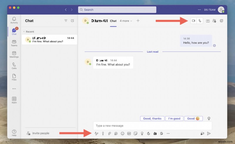Open the sticker picker
The image size is (235, 144).
(x=135, y=133)
